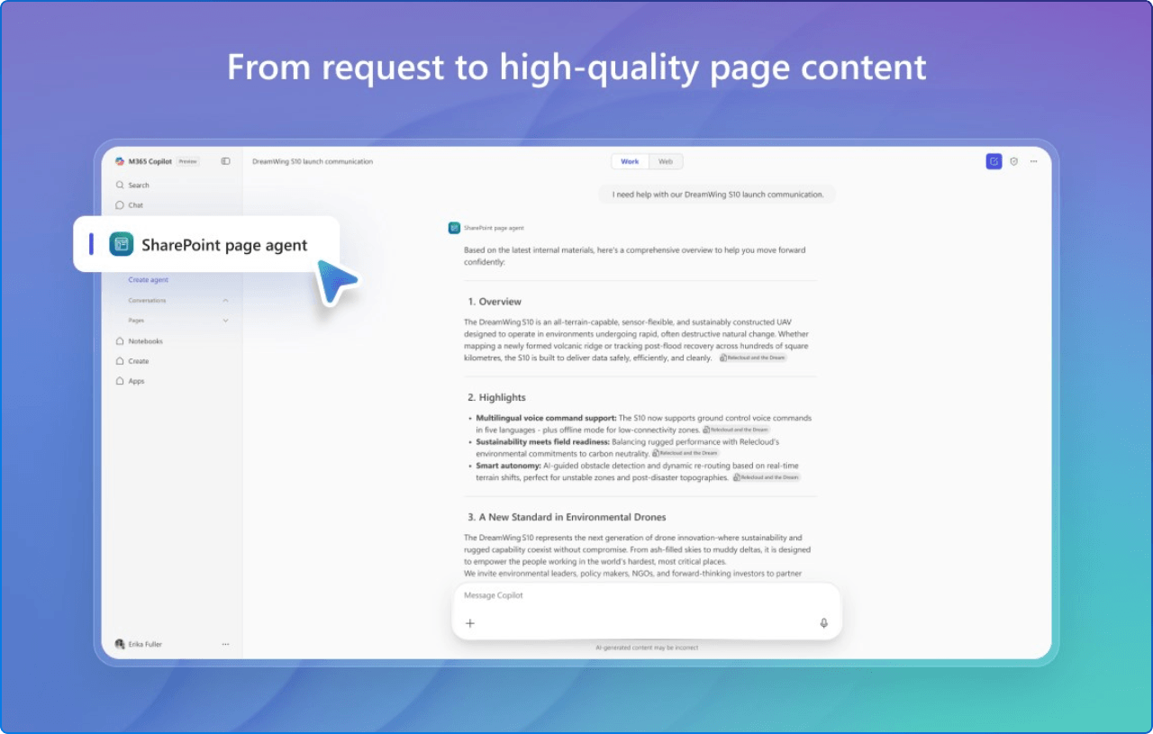The width and height of the screenshot is (1153, 734).
Task: Switch Copilot to Web mode
Action: point(666,161)
